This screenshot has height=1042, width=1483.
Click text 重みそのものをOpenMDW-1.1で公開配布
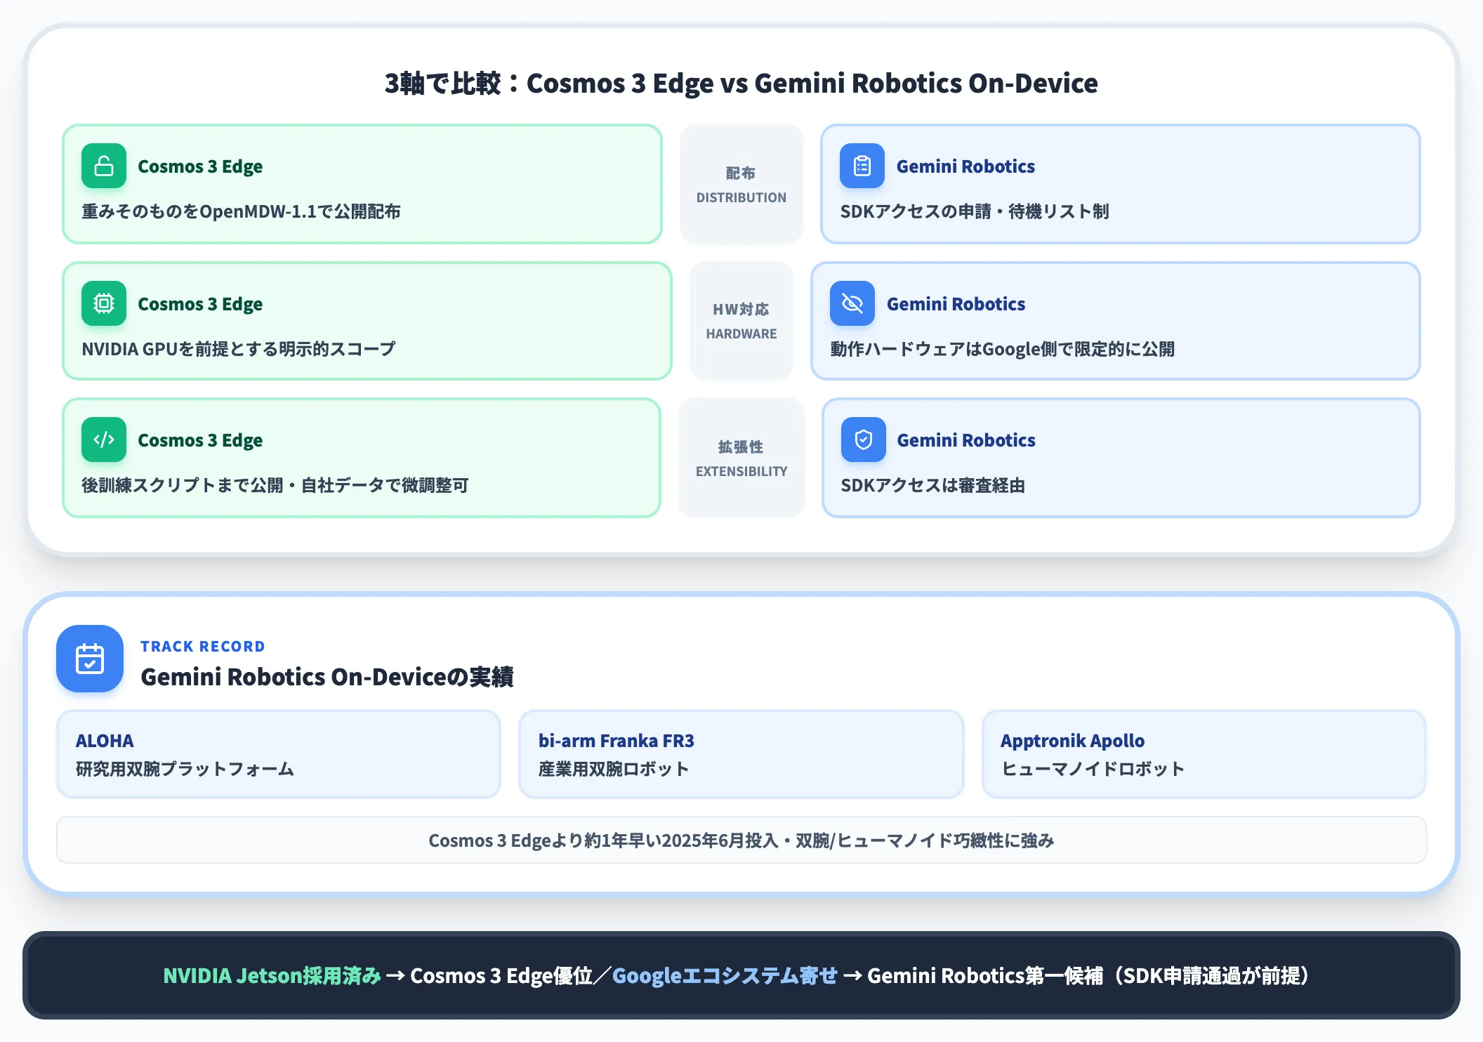[x=241, y=211]
